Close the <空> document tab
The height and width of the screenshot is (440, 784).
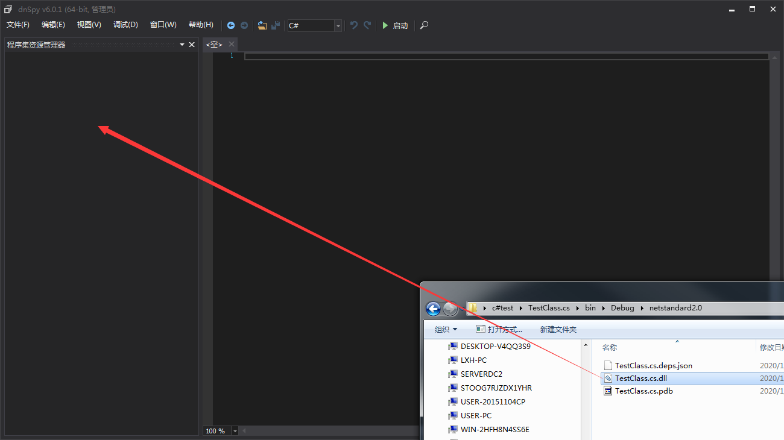(x=232, y=45)
